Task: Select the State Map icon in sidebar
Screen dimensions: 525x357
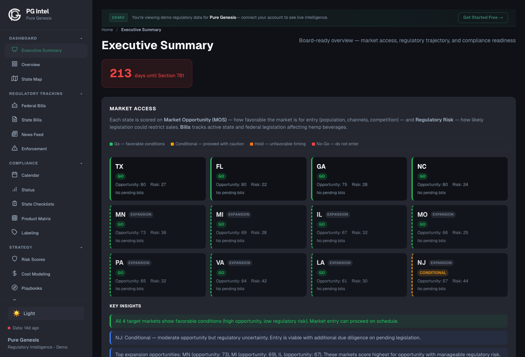Action: pos(14,79)
